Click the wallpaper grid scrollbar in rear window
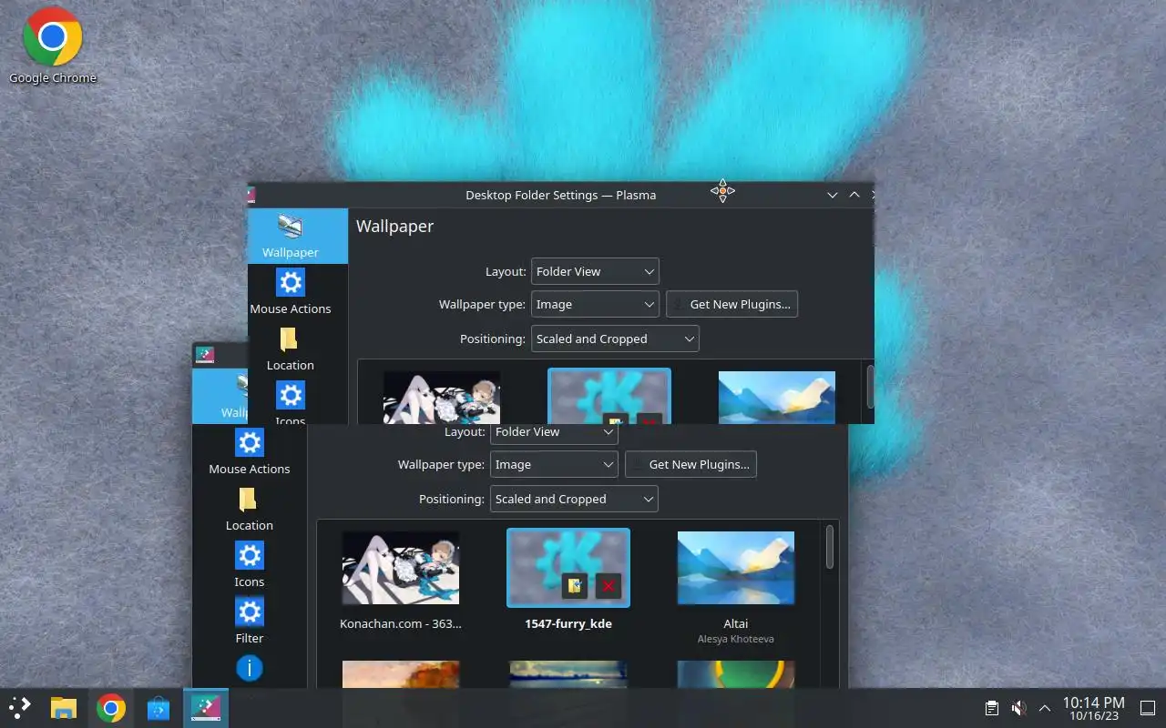Image resolution: width=1166 pixels, height=728 pixels. [829, 546]
